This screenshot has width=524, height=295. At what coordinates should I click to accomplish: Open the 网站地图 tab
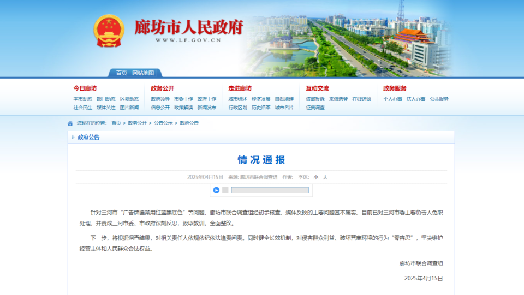pos(143,73)
